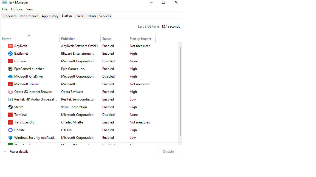
Task: Click the AnyDesk Software GmbH publisher cell
Action: pos(79,46)
